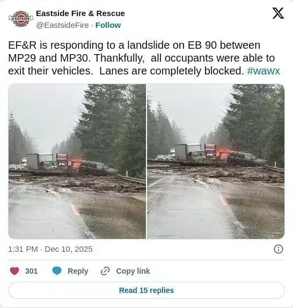Screen dimensions: 293x308
Task: Open the X logo link
Action: [x=278, y=13]
